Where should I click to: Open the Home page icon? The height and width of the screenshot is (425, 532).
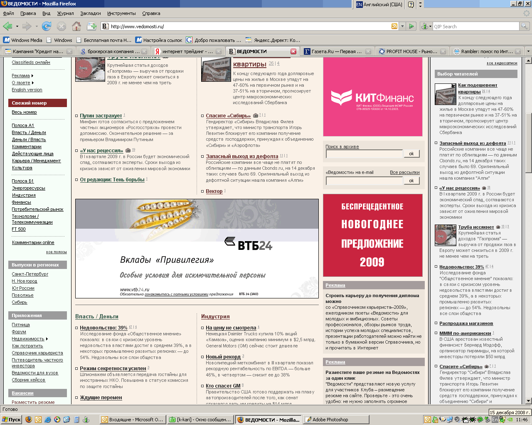point(76,26)
